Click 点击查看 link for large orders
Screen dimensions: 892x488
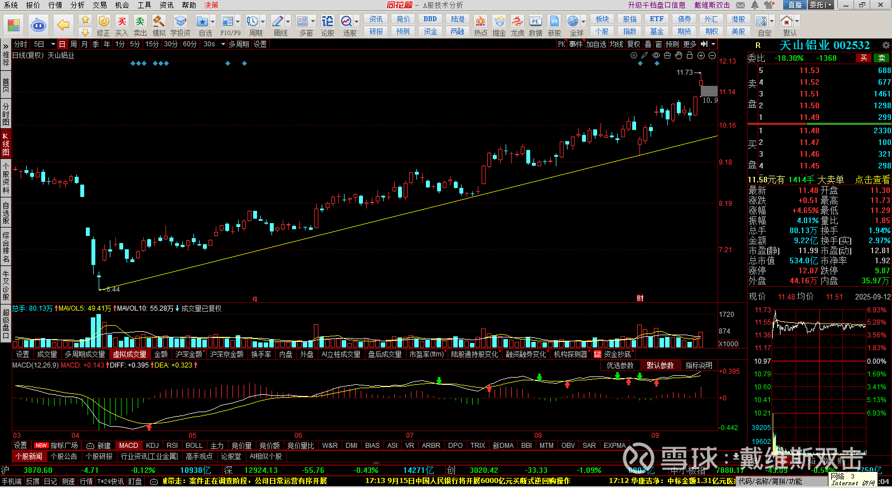872,180
